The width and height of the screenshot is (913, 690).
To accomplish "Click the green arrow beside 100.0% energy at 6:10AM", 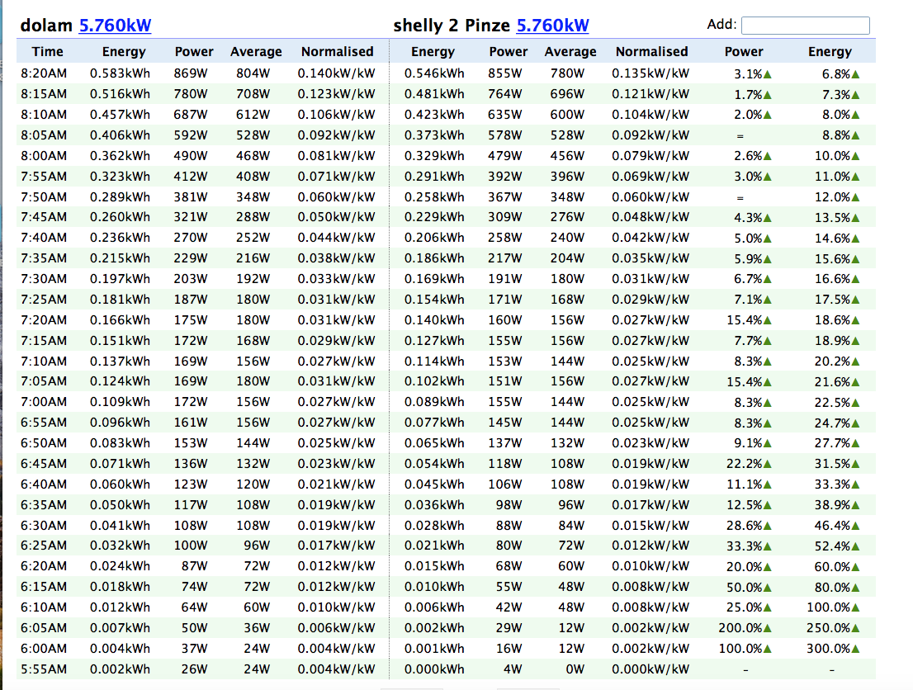I will point(855,608).
